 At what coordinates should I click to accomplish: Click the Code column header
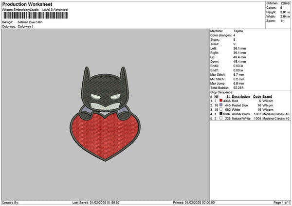point(257,96)
